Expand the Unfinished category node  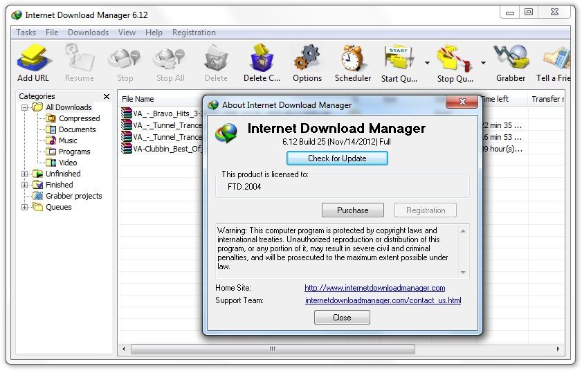pos(25,174)
